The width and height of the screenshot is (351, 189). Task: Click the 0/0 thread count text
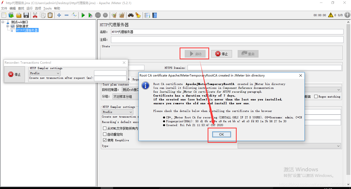click(x=340, y=15)
